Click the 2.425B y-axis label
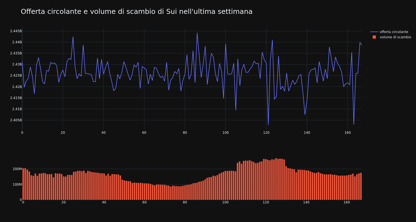Screen dimensions: 416x222 coord(16,75)
